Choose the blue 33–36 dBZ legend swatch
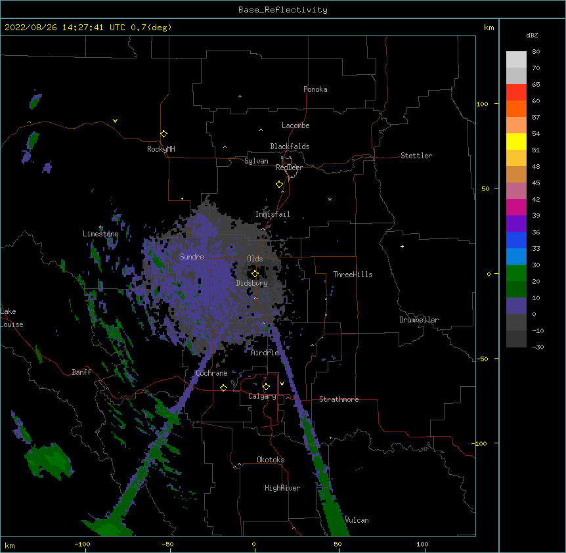This screenshot has width=566, height=553. point(516,240)
